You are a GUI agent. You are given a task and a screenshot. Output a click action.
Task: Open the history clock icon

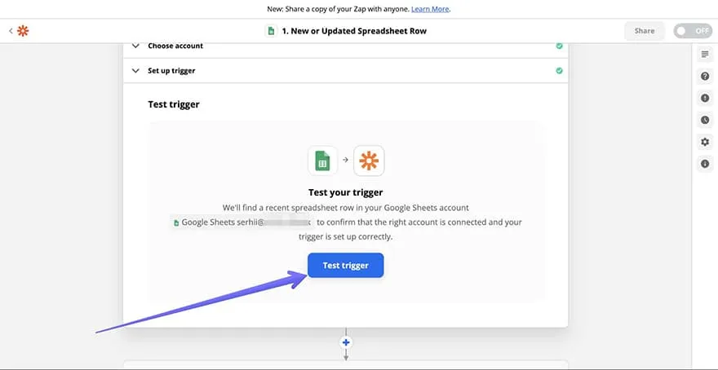705,121
